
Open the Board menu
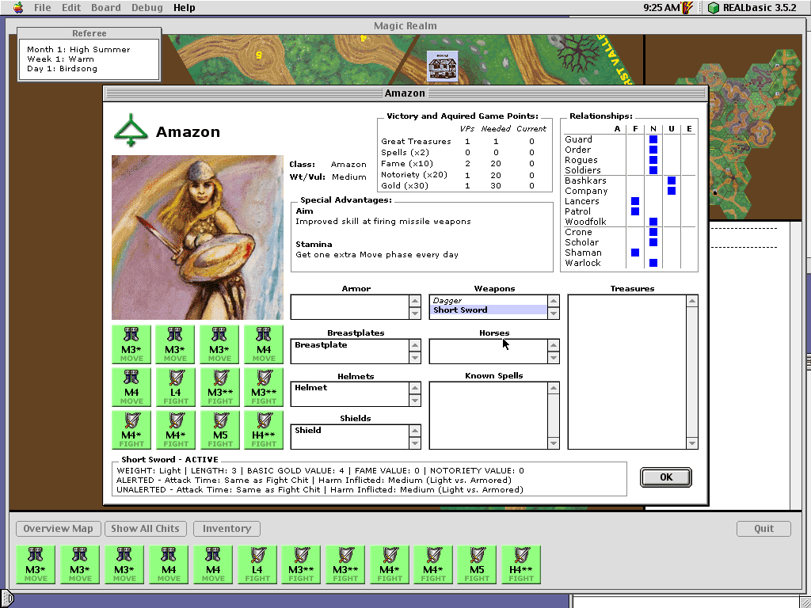(x=105, y=8)
